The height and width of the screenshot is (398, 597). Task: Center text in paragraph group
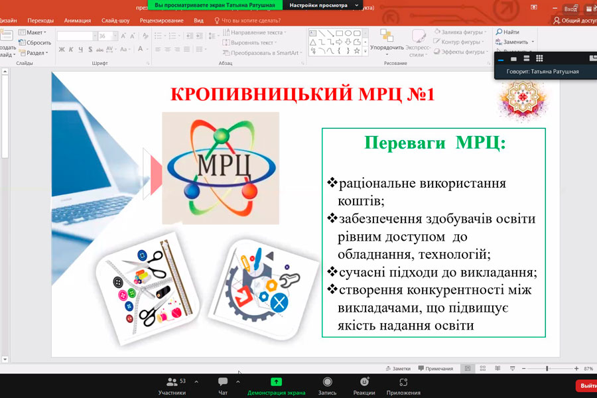pos(168,49)
